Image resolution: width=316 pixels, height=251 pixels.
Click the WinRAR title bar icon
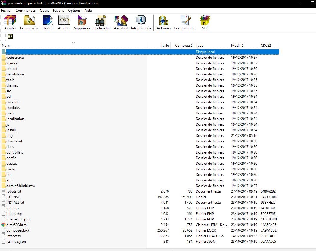click(4, 3)
